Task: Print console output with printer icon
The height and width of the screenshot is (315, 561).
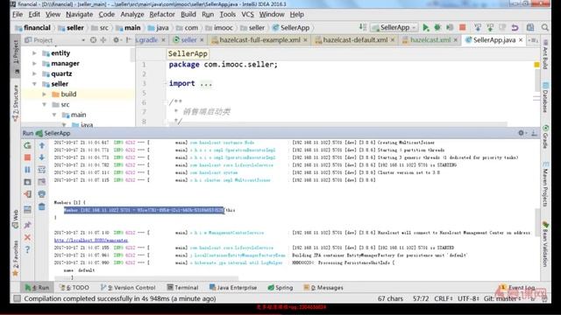Action: 42,194
